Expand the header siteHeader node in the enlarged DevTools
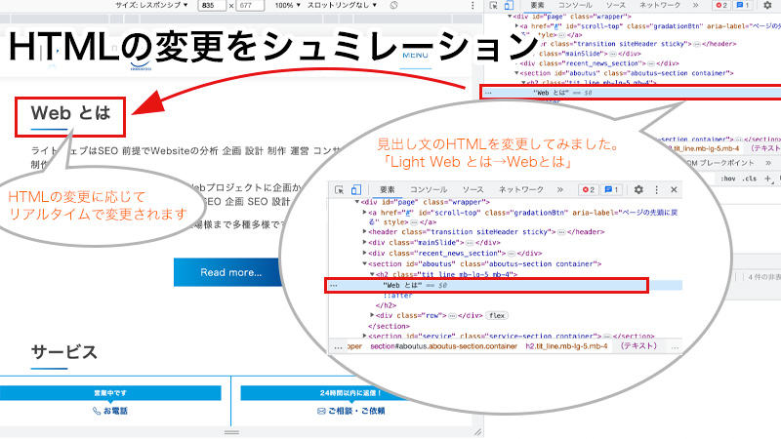The width and height of the screenshot is (781, 439). [364, 232]
